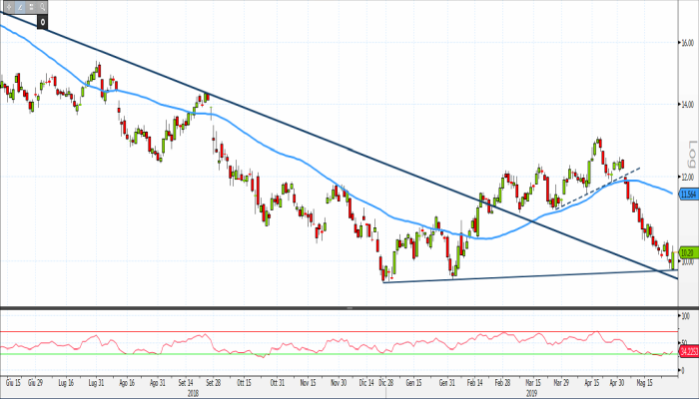Click the Nov 30 date label
The width and height of the screenshot is (699, 399).
pos(339,382)
